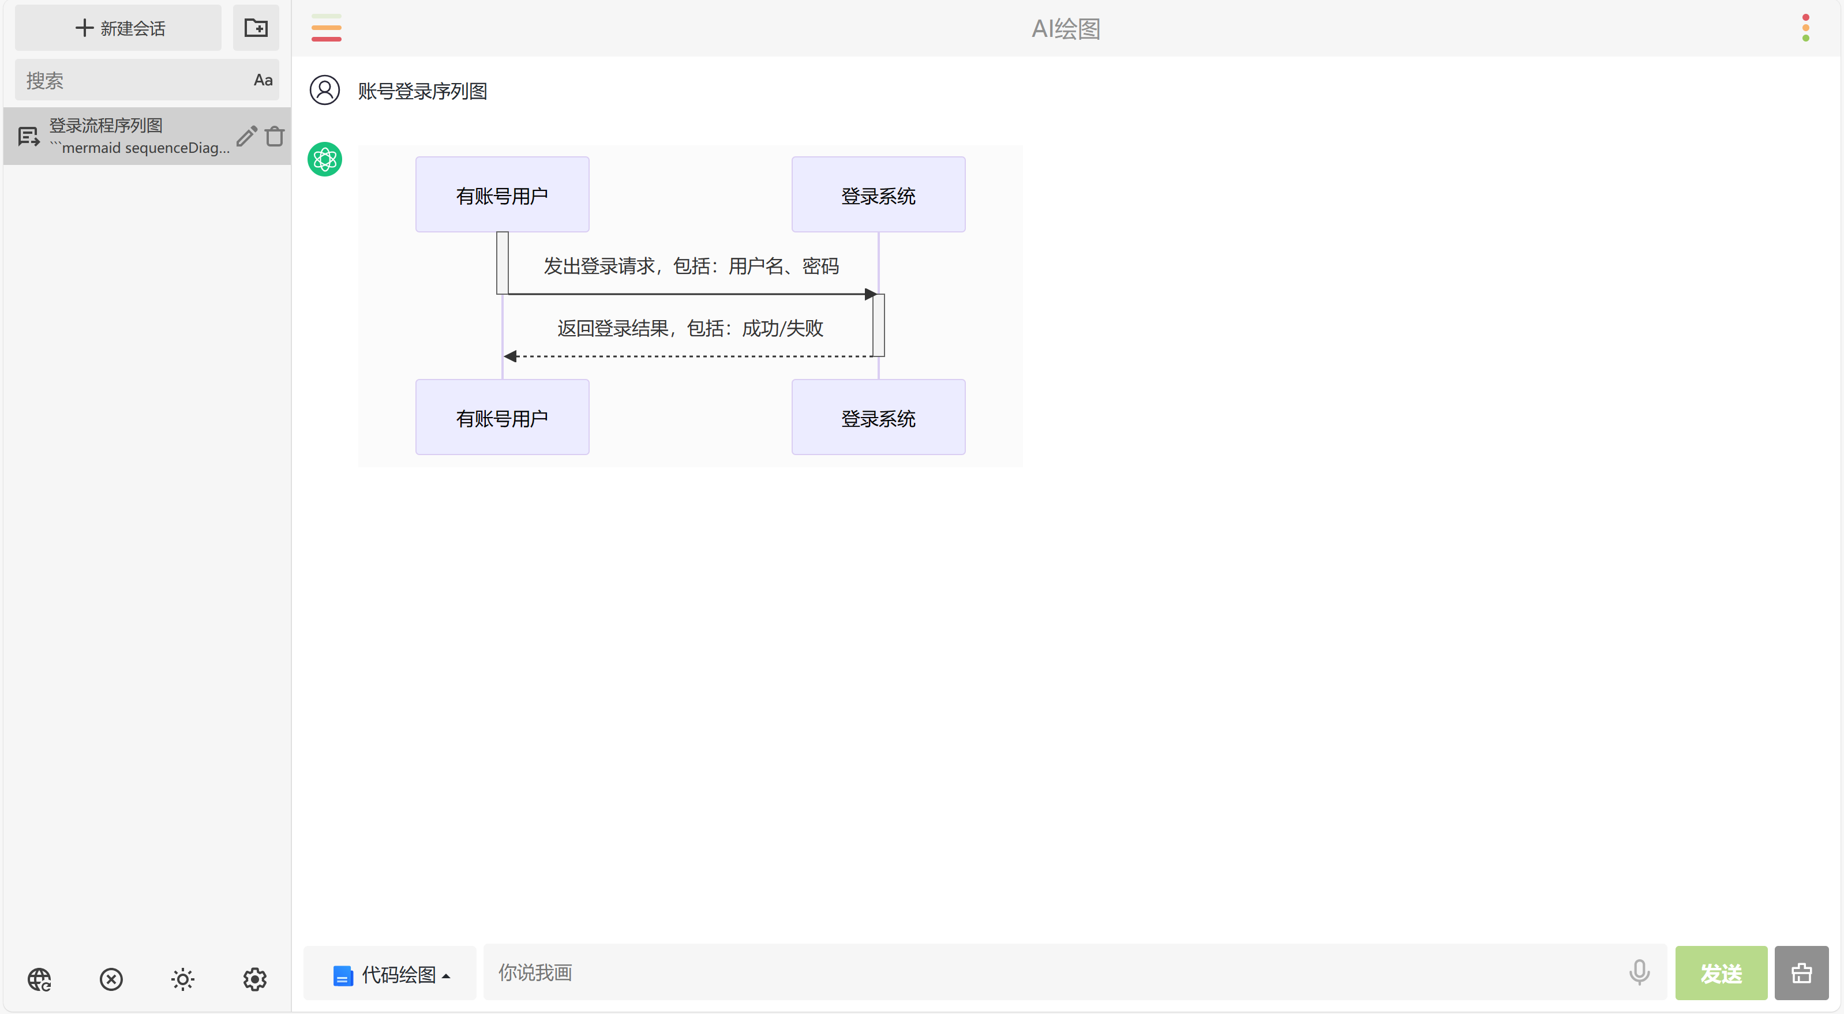Viewport: 1844px width, 1014px height.
Task: Delete the 登录流程序列图 conversation via trash icon
Action: click(275, 136)
